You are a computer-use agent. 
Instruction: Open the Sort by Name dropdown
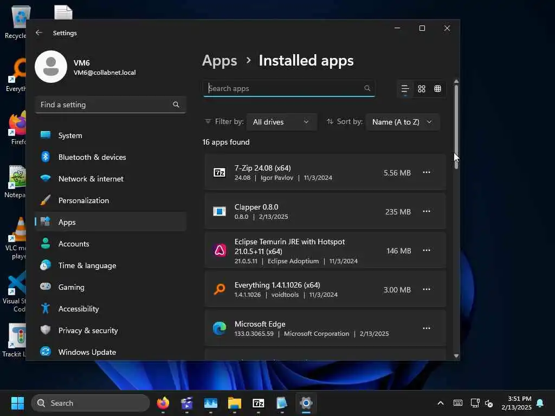tap(403, 122)
